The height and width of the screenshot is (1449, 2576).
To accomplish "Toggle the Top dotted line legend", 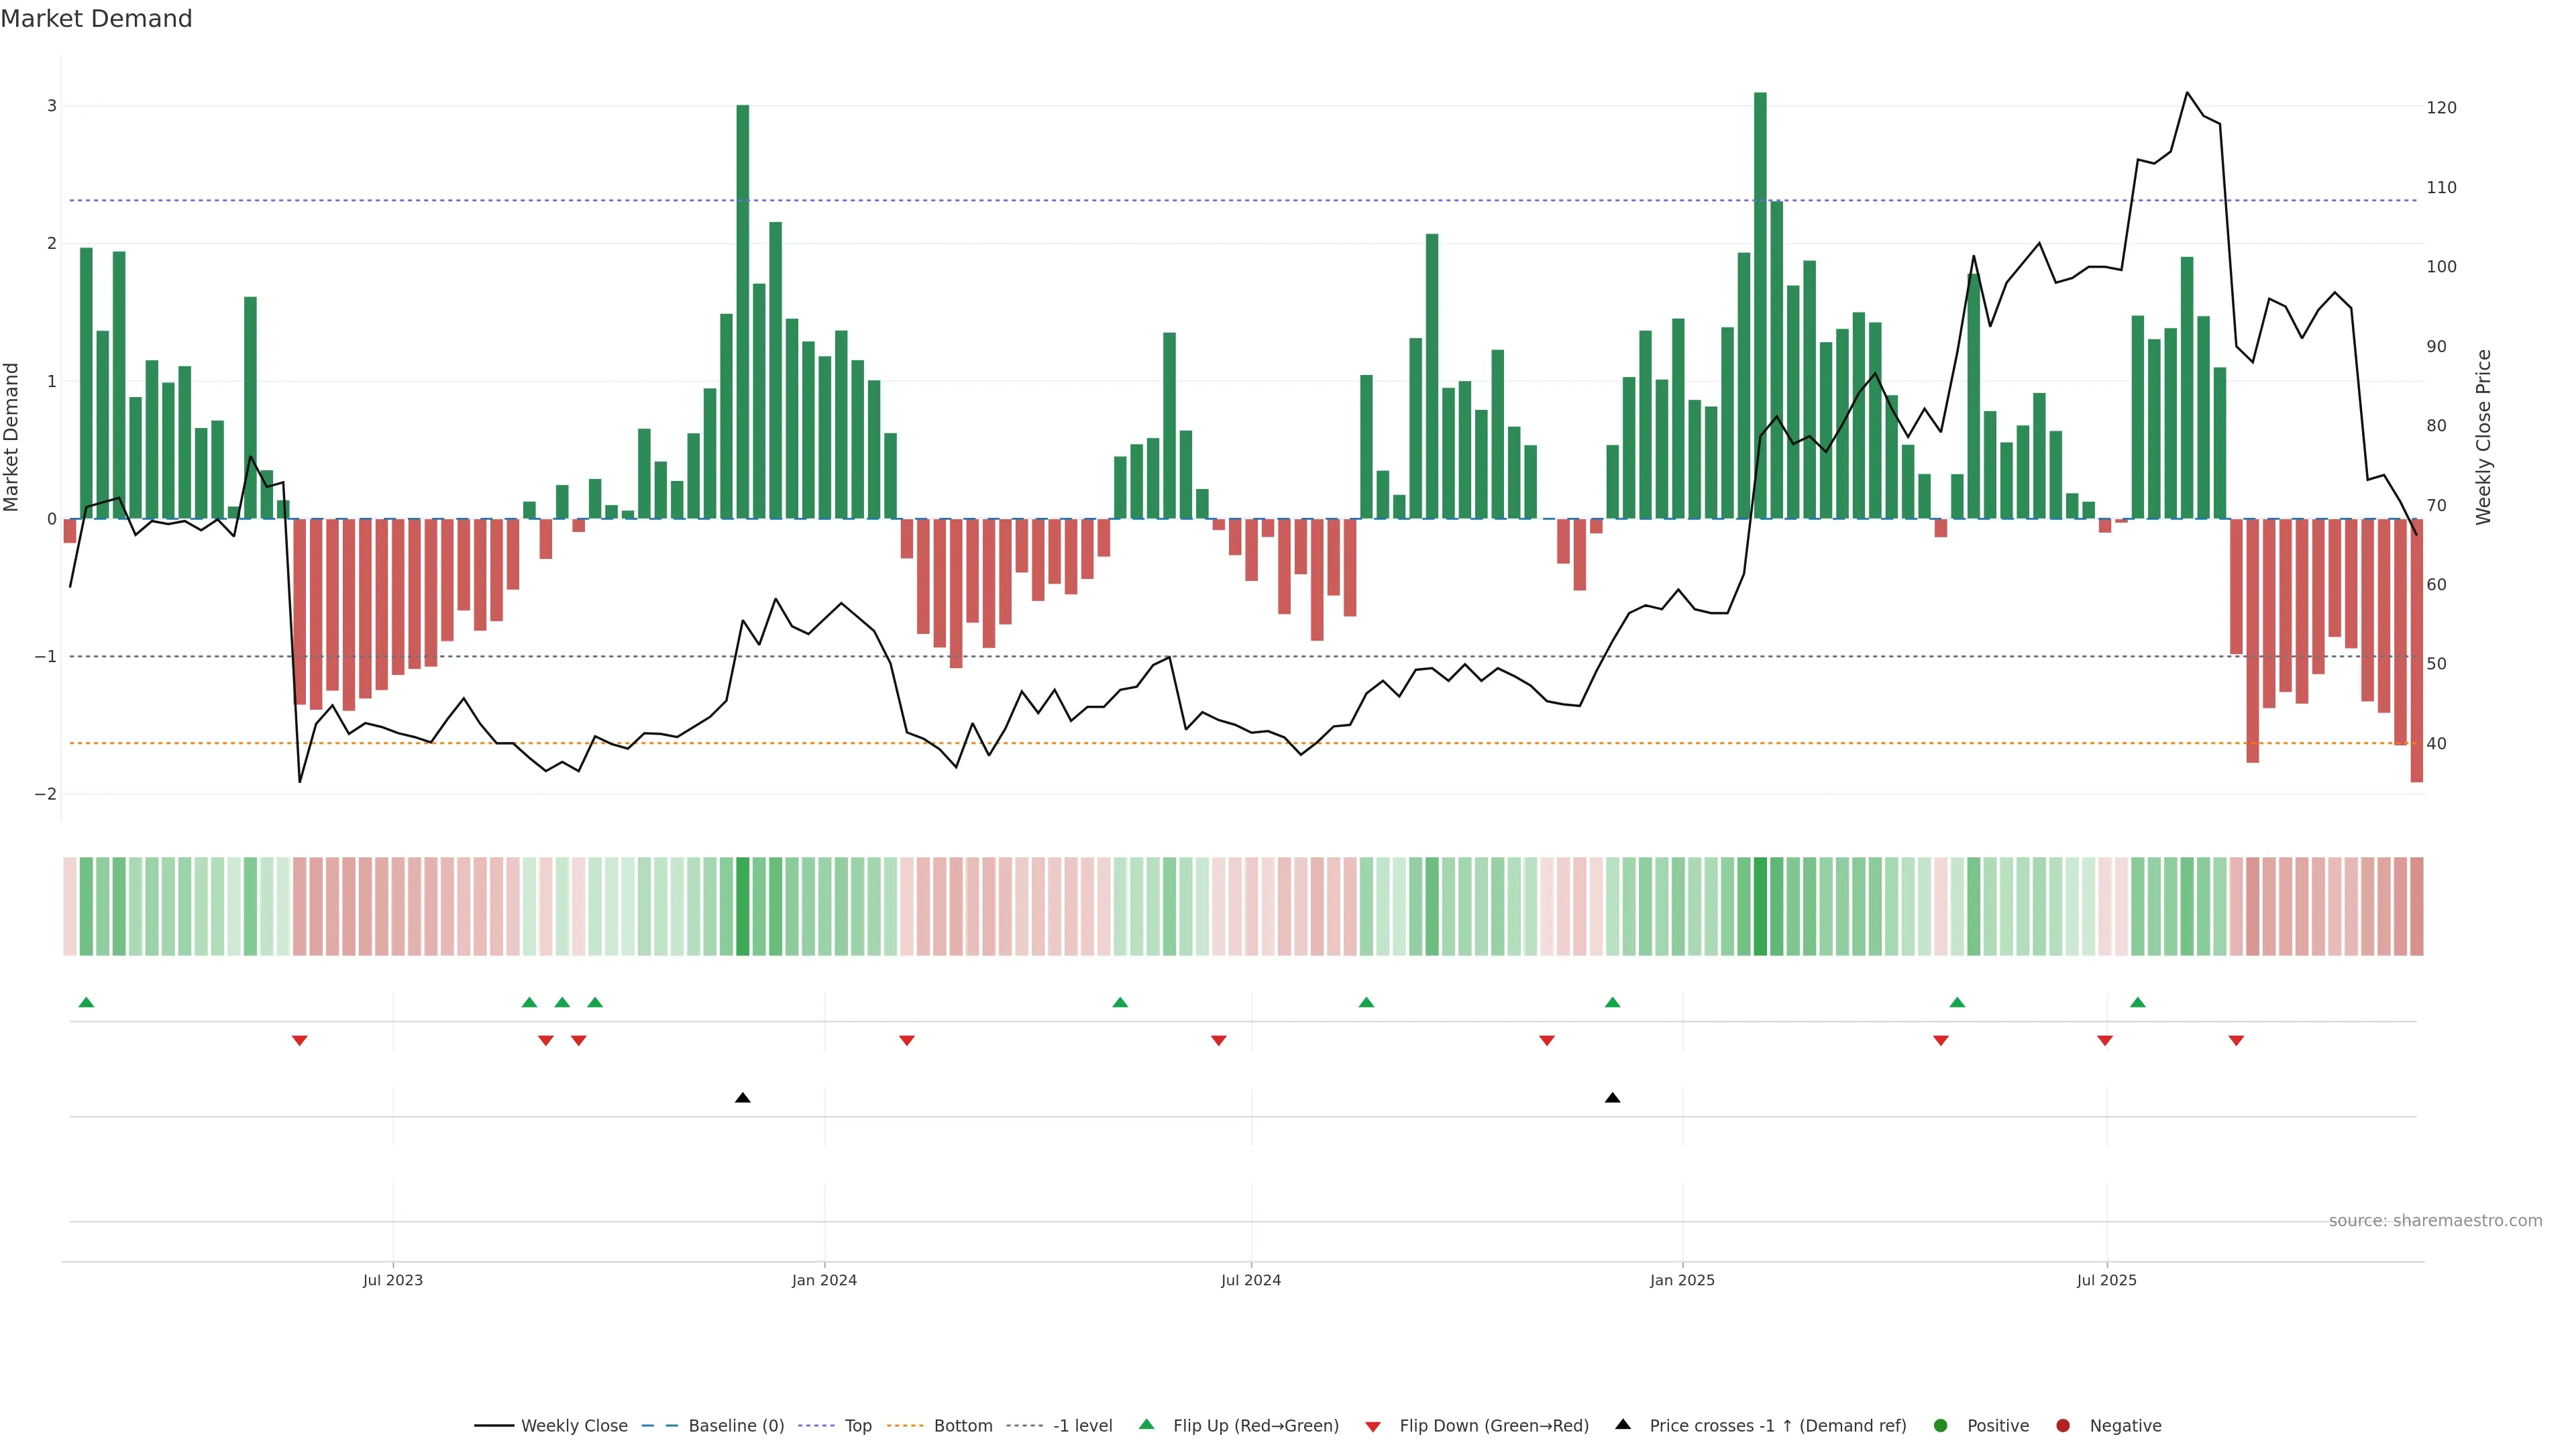I will pyautogui.click(x=857, y=1425).
